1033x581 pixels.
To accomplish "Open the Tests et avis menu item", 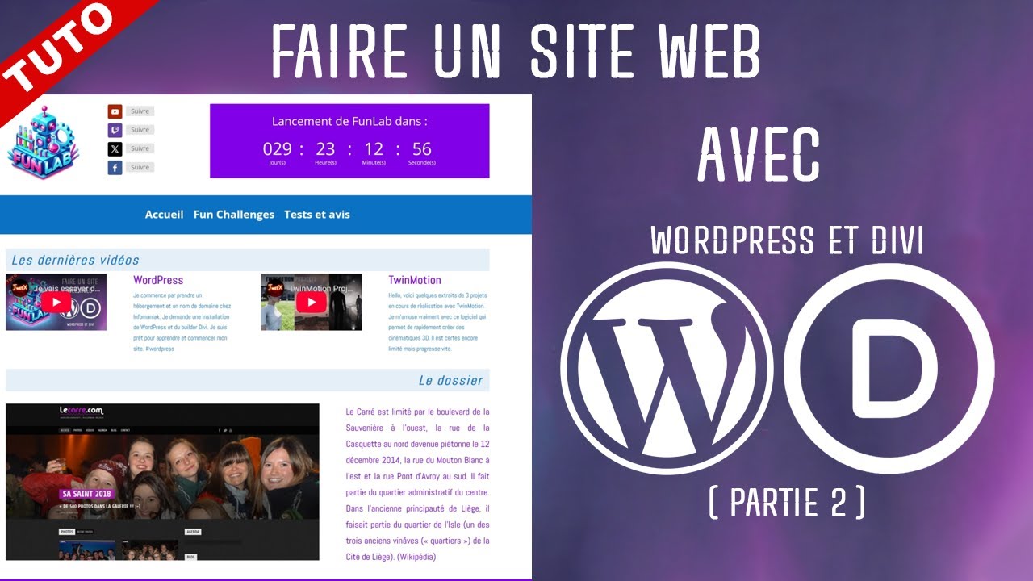I will click(x=317, y=215).
